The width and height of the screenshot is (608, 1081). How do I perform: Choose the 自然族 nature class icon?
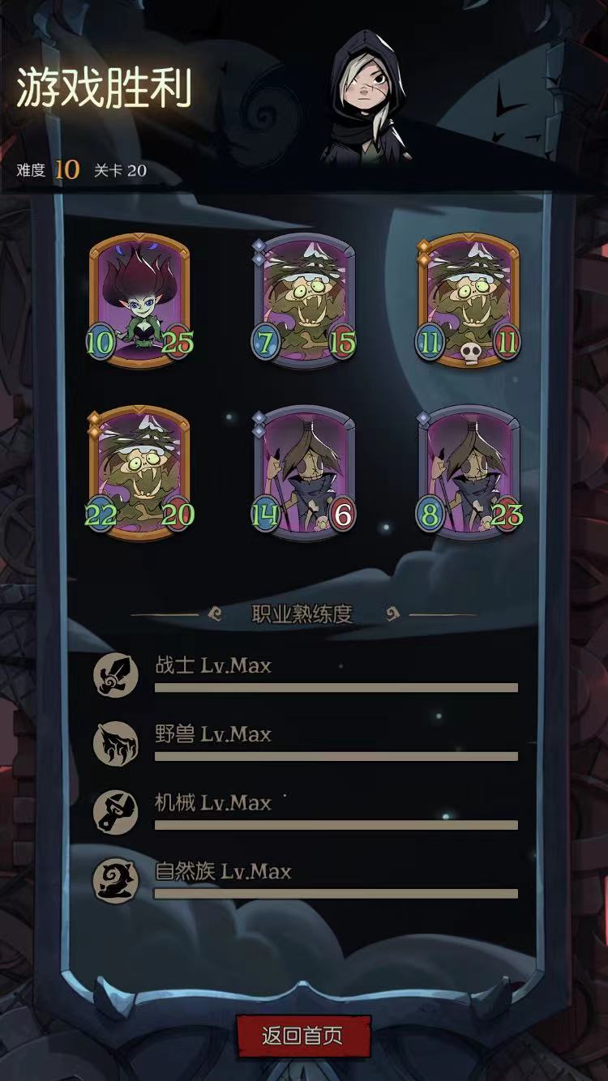(x=116, y=882)
